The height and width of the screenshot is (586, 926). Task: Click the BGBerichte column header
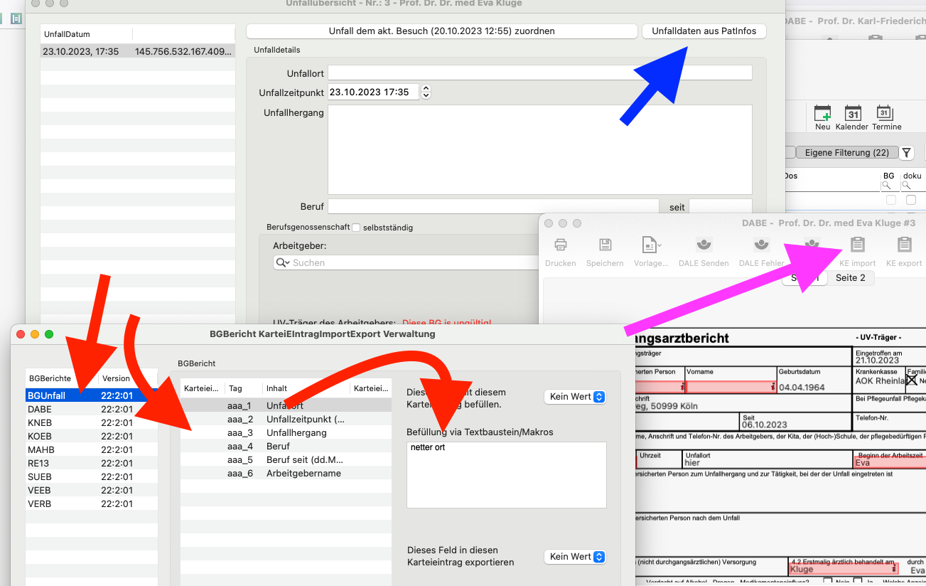[x=62, y=378]
